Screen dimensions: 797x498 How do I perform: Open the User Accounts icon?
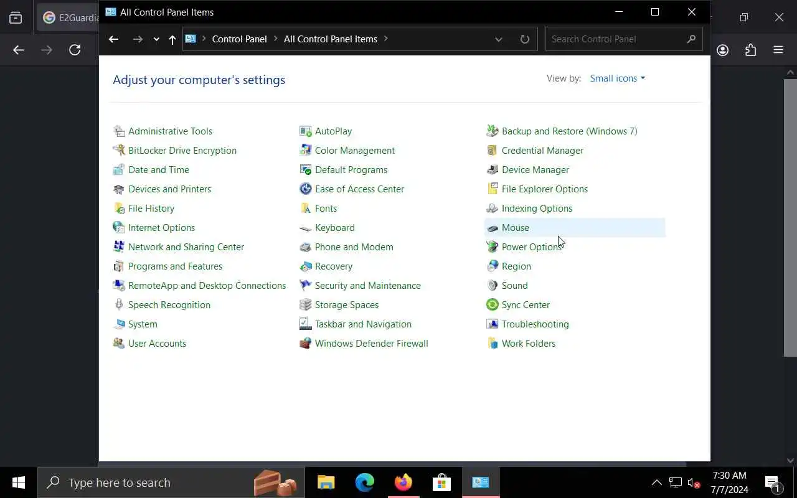[119, 344]
